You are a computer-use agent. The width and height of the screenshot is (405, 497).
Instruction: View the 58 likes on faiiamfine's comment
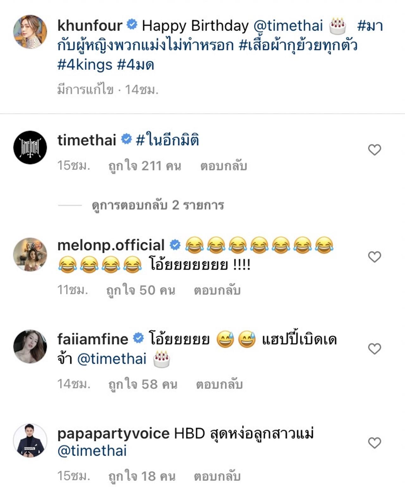143,384
